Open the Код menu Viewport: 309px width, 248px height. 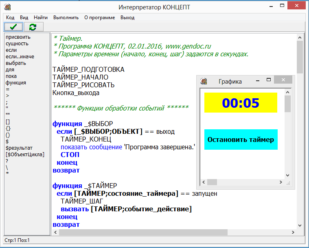point(10,18)
